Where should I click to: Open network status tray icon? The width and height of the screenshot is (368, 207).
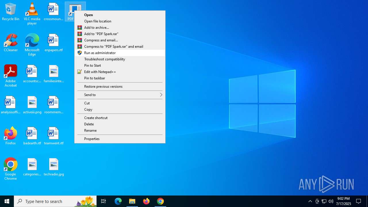tap(324, 201)
